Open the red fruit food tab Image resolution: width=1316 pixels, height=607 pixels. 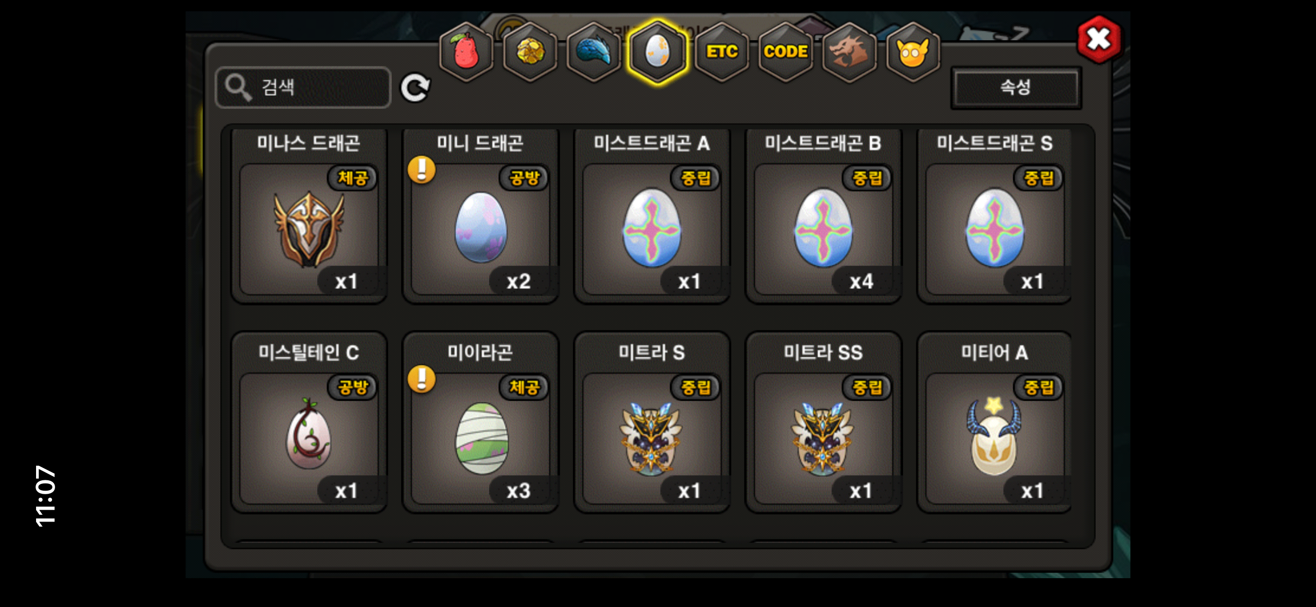point(466,51)
